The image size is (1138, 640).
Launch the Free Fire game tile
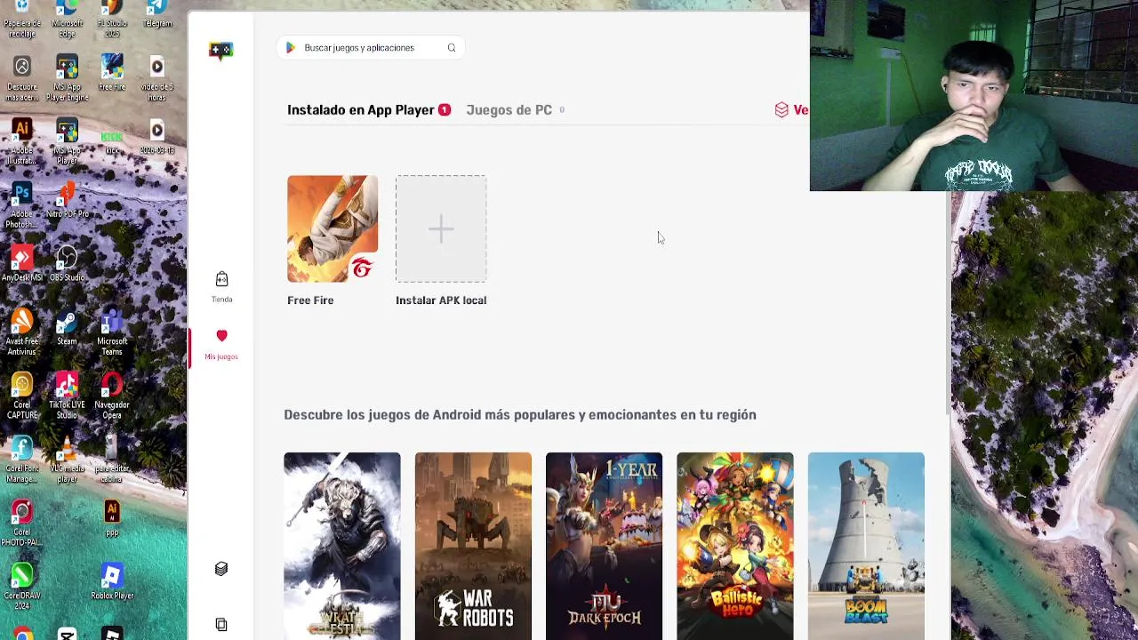[333, 228]
